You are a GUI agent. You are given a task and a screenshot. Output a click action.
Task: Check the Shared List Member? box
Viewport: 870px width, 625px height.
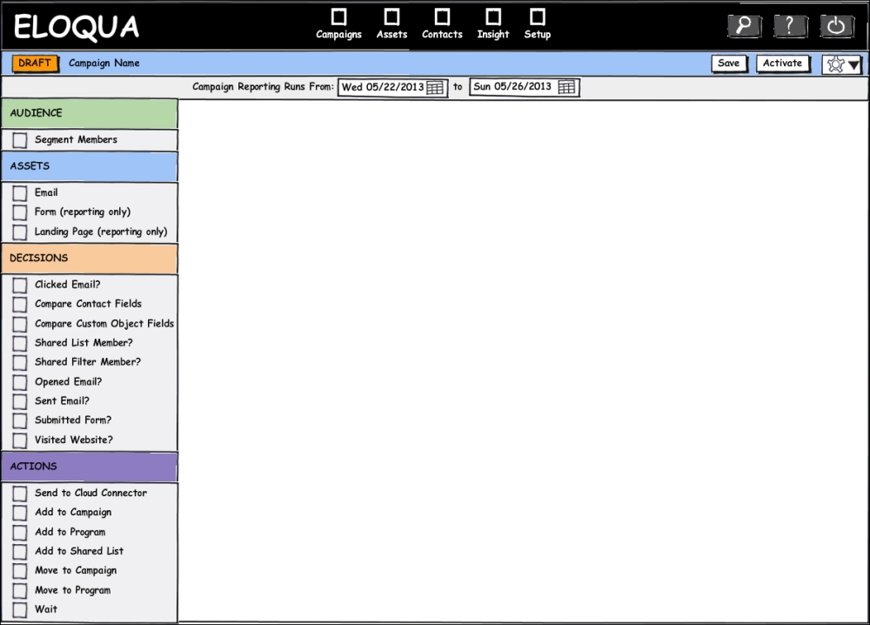(x=20, y=343)
